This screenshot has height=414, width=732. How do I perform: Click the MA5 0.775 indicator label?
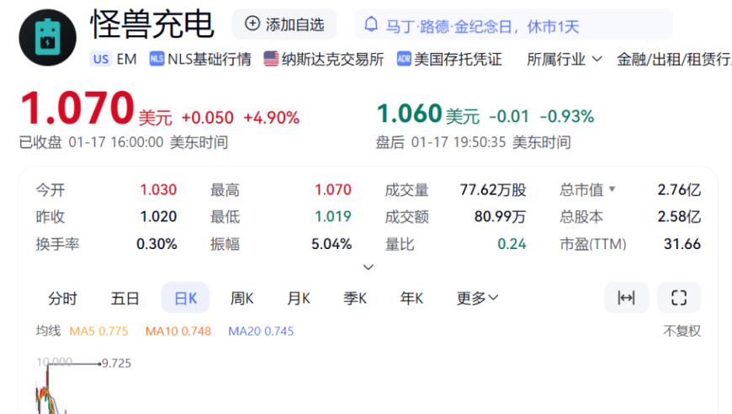98,332
